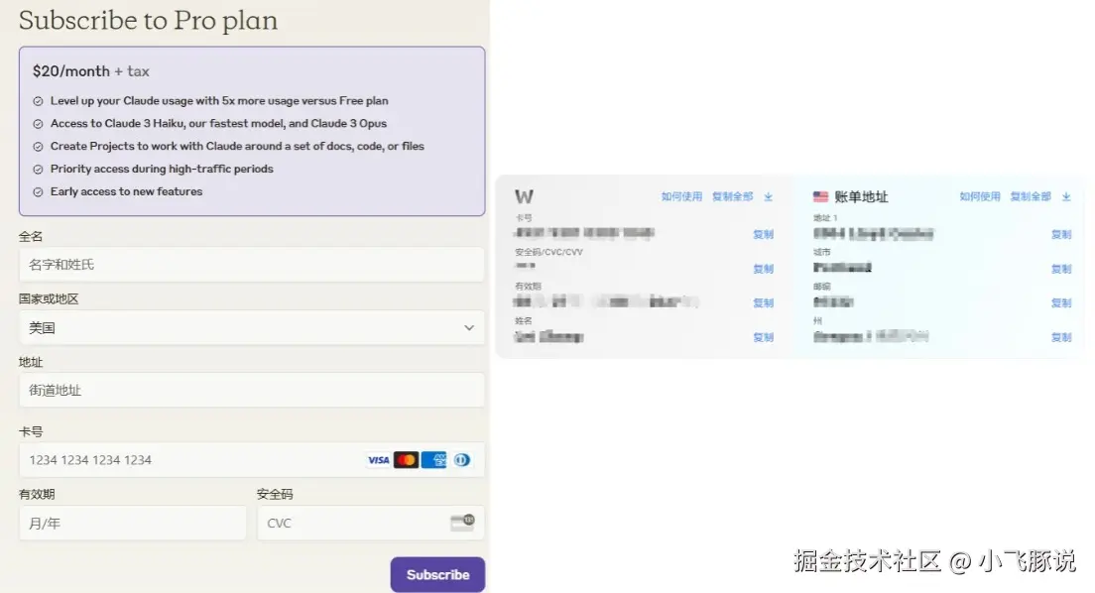Copy the name (姓名) row
Viewport: 1095px width, 593px height.
pos(764,337)
